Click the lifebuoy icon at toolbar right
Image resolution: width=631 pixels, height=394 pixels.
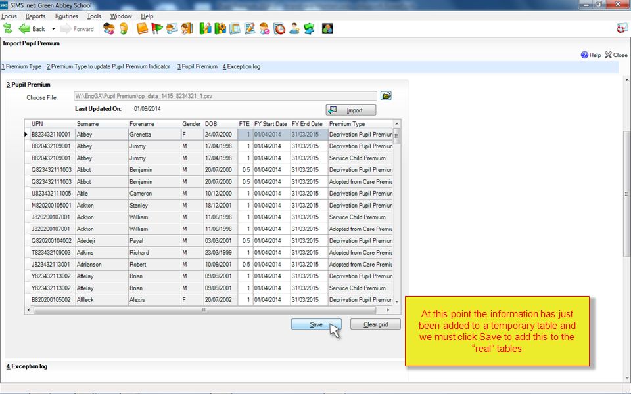click(x=622, y=28)
